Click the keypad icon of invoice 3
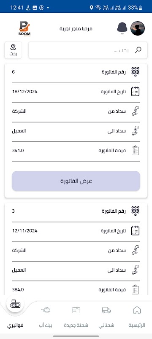 135,211
